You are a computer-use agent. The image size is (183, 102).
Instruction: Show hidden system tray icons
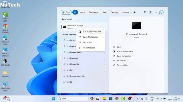click(x=138, y=99)
